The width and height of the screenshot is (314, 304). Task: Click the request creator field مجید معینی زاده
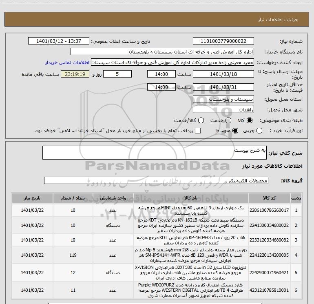point(172,62)
